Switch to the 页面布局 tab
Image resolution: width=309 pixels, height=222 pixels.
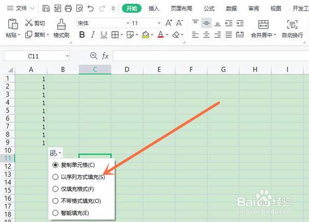[181, 8]
